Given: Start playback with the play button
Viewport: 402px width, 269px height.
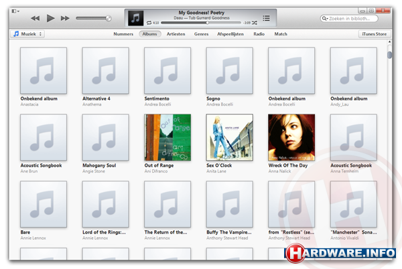Looking at the screenshot, I should point(50,18).
